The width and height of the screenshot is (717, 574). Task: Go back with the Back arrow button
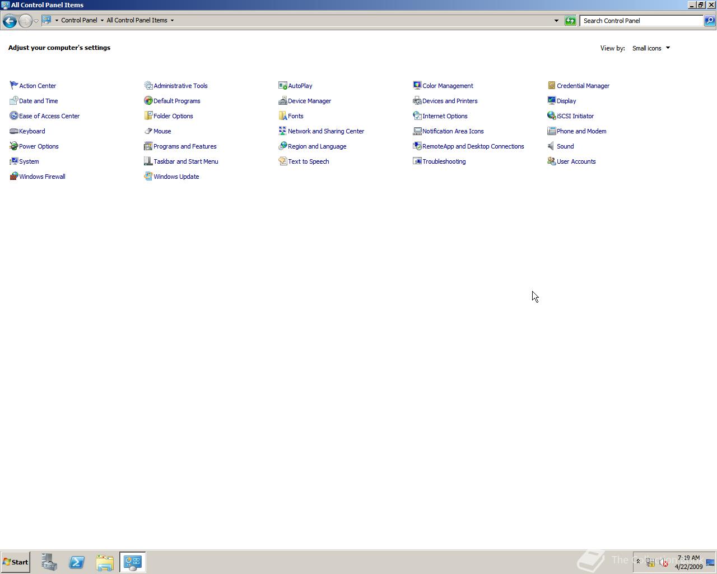[x=9, y=21]
